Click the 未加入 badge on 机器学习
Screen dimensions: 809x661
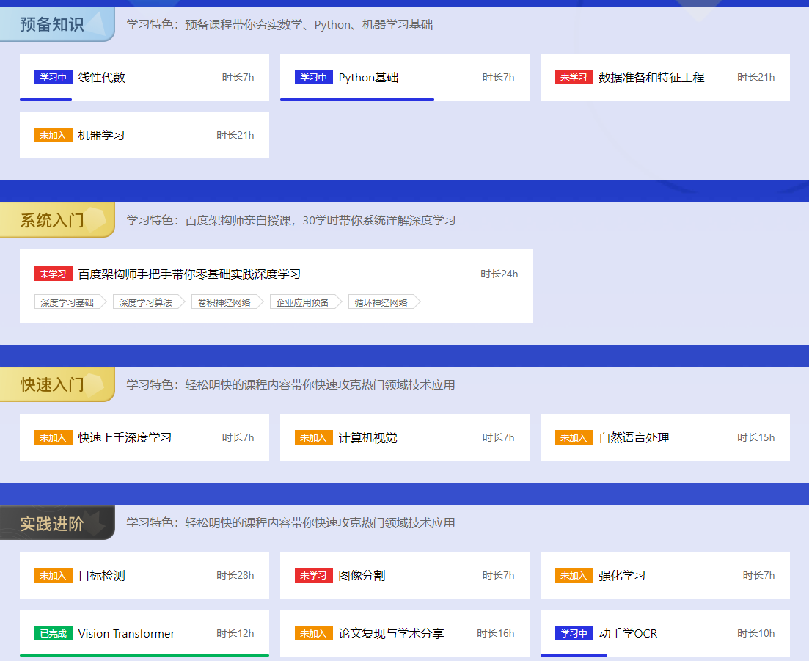(53, 135)
